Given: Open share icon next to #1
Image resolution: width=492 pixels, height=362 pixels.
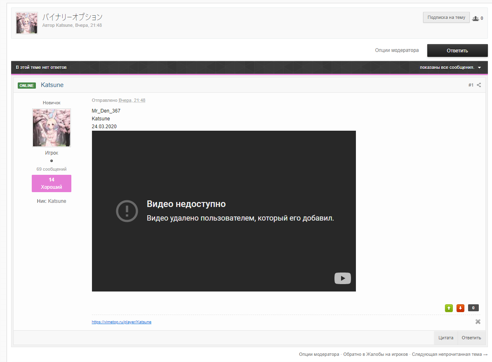Looking at the screenshot, I should [x=479, y=85].
